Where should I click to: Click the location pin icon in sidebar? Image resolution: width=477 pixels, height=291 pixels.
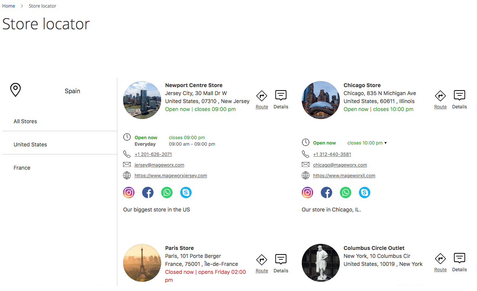[15, 90]
